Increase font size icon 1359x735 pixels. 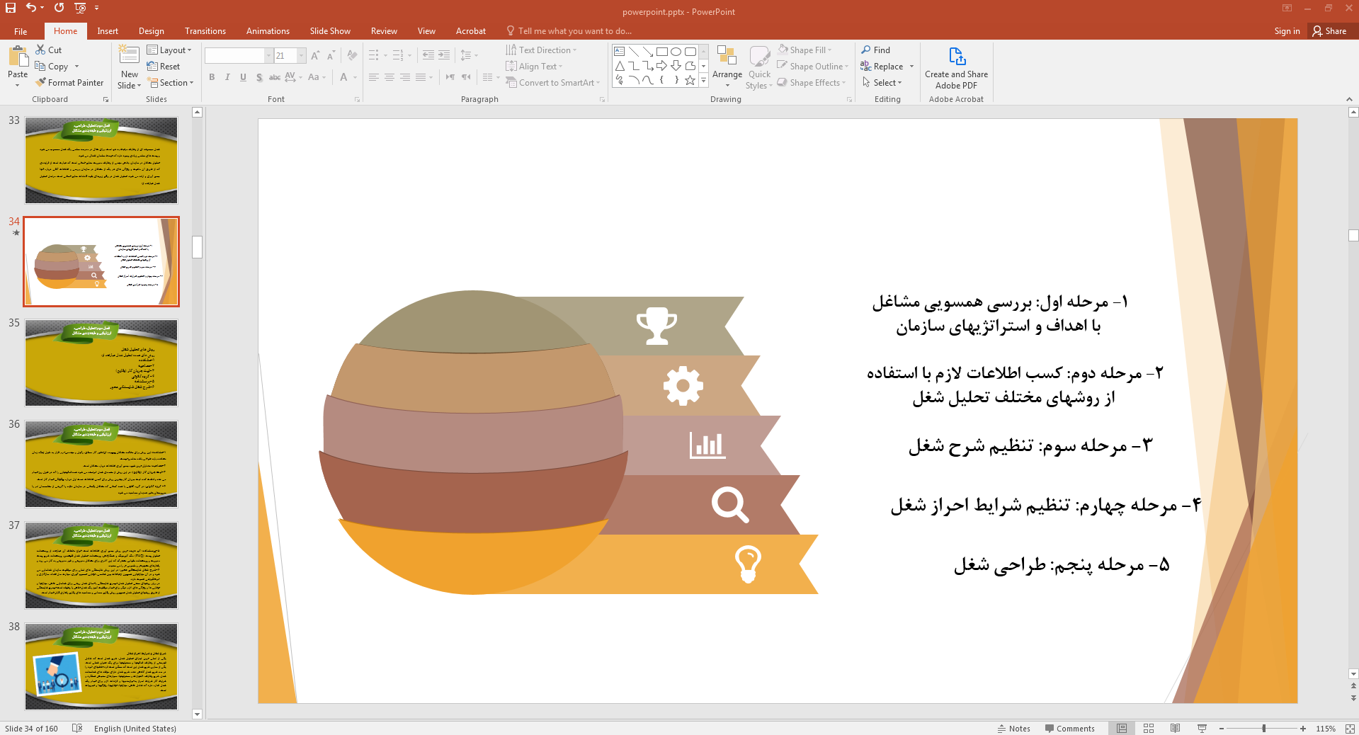point(315,56)
